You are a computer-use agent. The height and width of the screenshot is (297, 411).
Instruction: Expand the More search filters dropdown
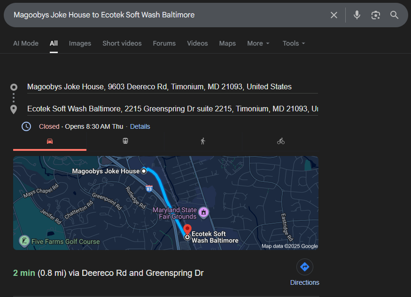click(258, 43)
